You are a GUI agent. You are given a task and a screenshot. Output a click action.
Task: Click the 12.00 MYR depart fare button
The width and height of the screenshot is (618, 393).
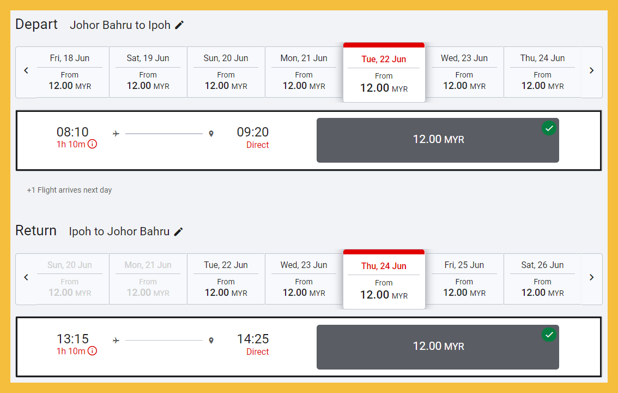(x=438, y=140)
